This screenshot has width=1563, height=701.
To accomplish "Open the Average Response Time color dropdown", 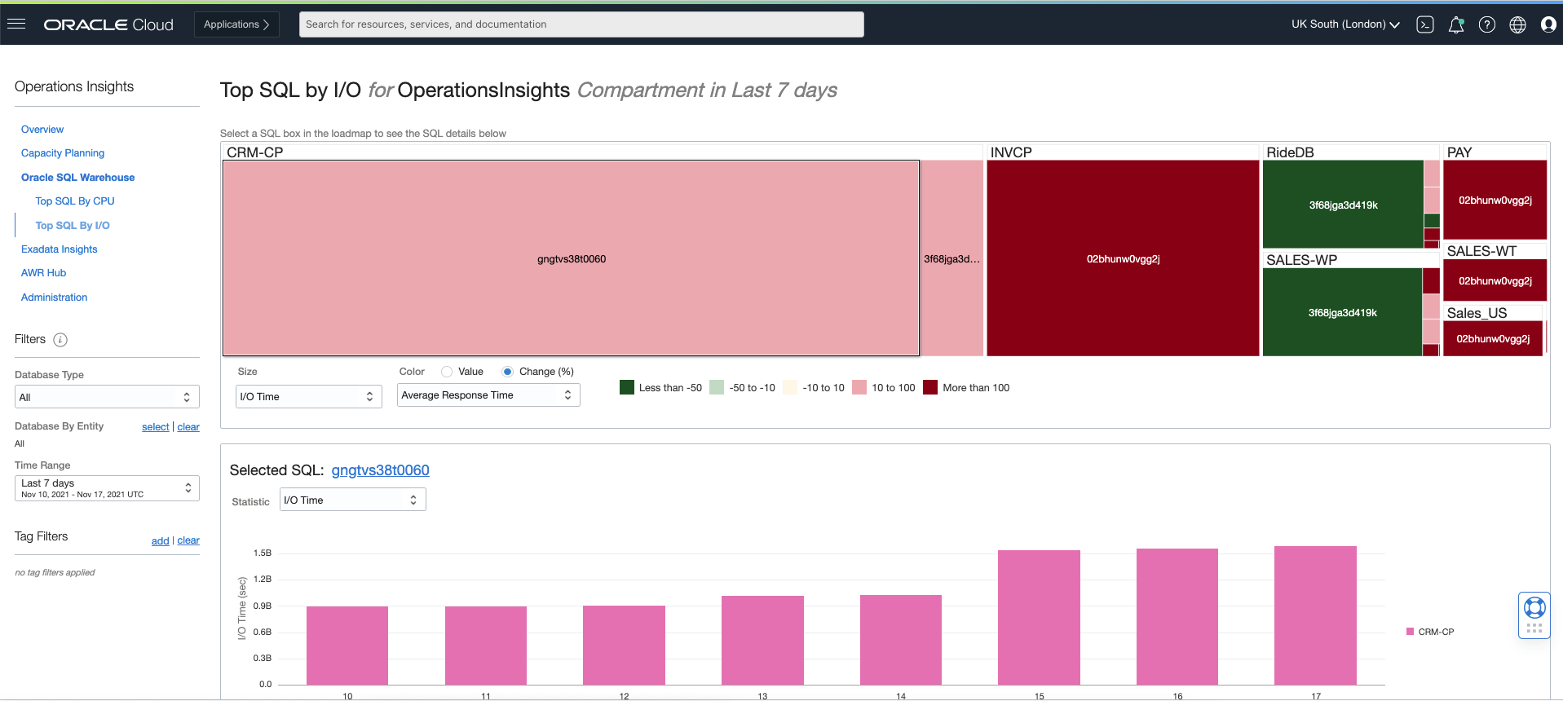I will click(488, 395).
